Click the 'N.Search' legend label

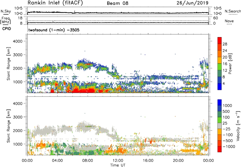click(233, 11)
